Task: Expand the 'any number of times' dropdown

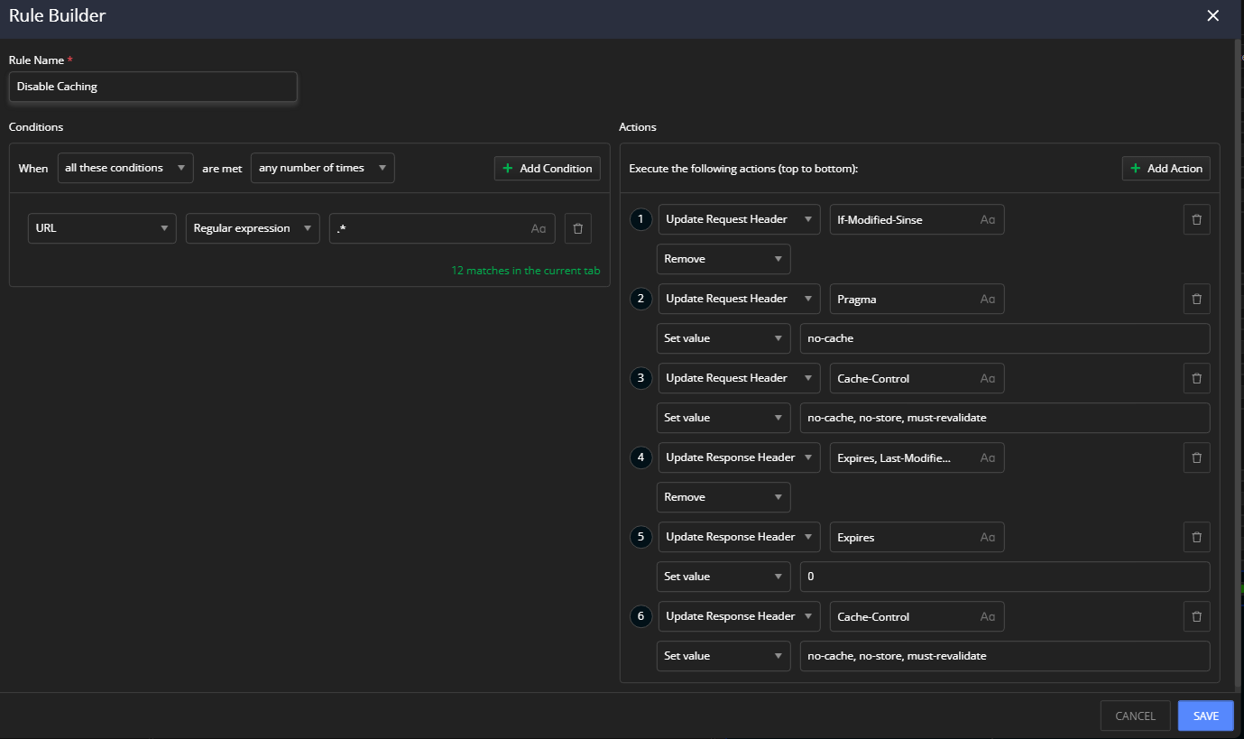Action: click(x=322, y=168)
